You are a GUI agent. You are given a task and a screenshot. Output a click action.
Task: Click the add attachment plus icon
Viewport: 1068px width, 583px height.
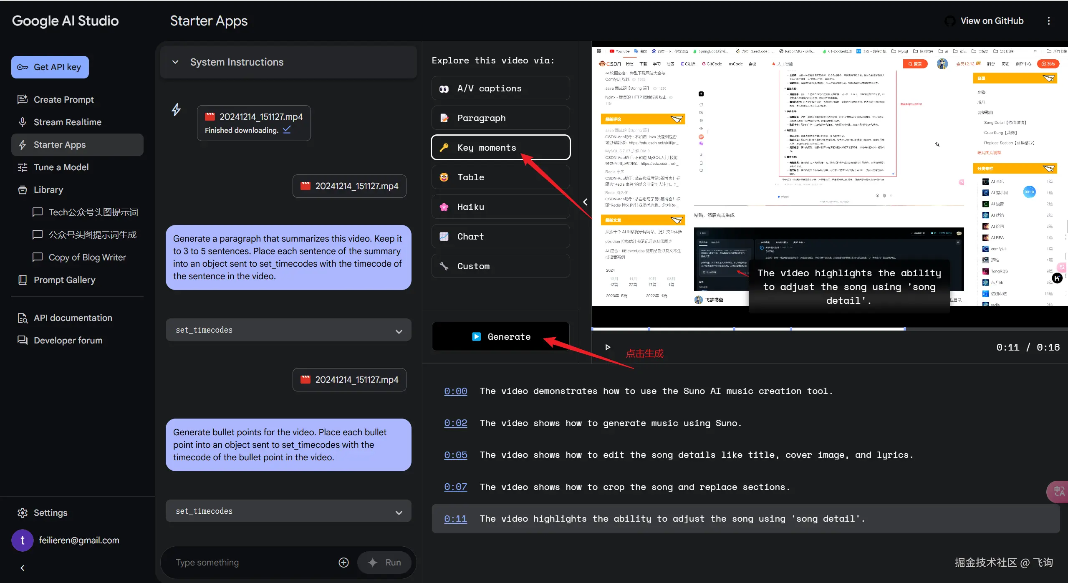coord(343,563)
